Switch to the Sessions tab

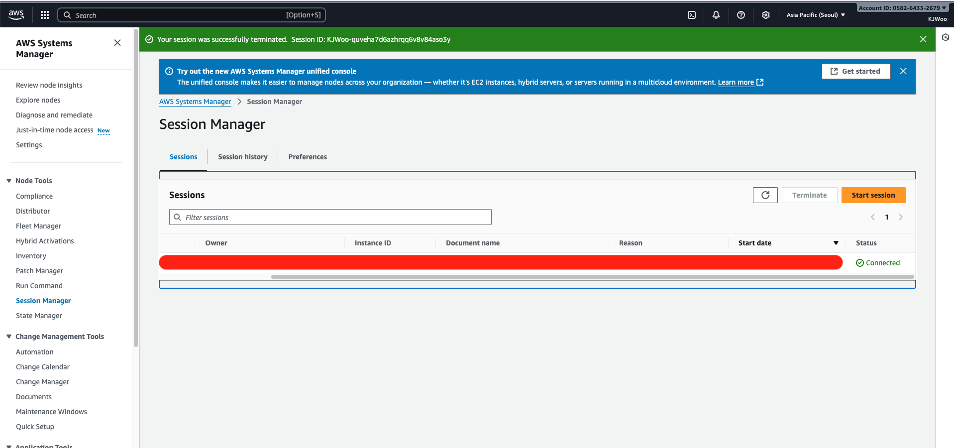184,157
